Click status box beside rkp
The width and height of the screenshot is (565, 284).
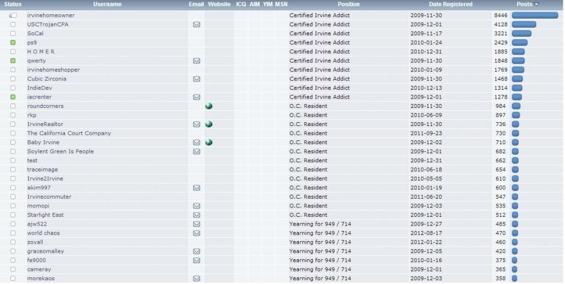(13, 115)
